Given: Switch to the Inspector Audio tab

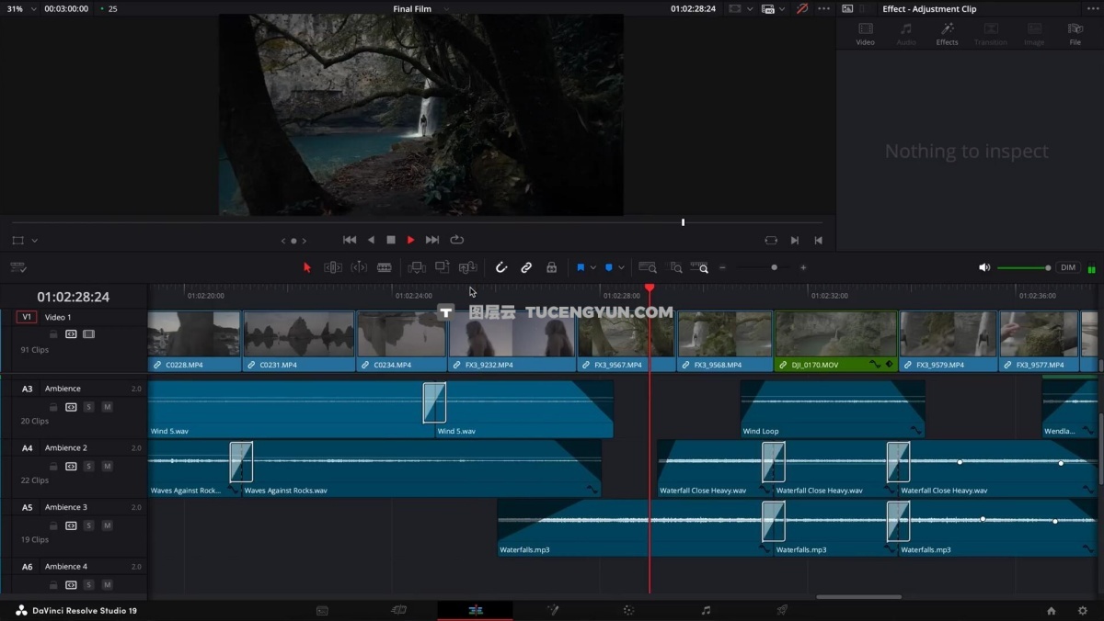Looking at the screenshot, I should pyautogui.click(x=906, y=34).
